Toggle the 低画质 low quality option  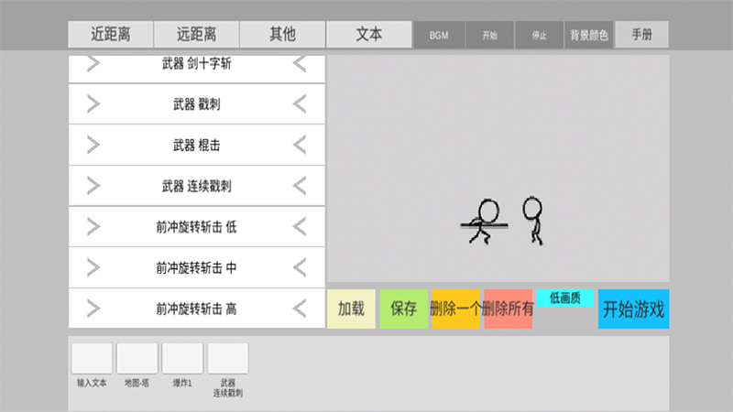[x=565, y=298]
